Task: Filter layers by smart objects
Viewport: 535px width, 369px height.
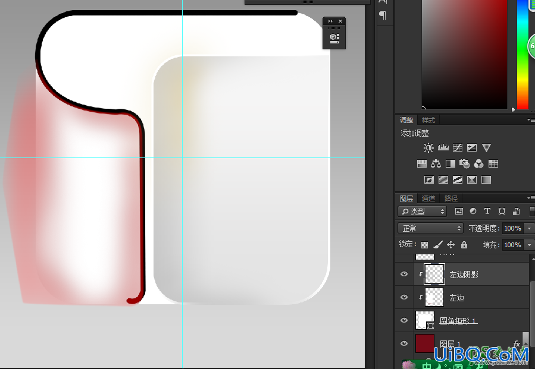Action: click(x=516, y=212)
